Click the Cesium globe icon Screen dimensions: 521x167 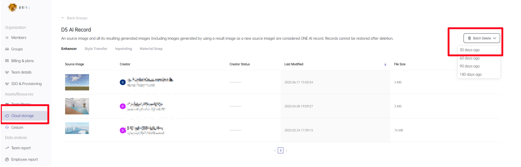(x=7, y=127)
